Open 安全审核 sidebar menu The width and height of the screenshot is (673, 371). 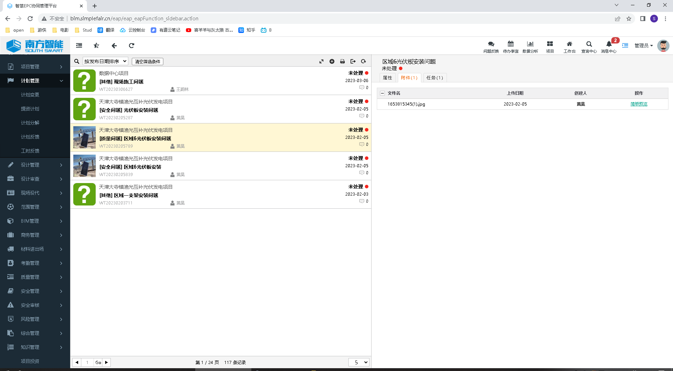[35, 305]
